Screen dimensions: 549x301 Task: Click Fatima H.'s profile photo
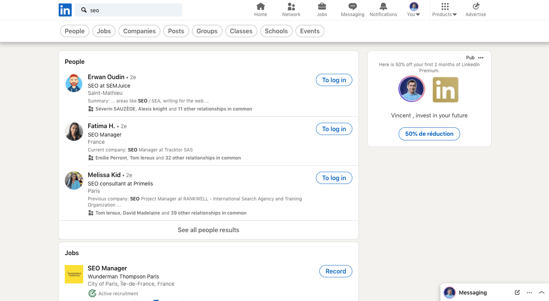[74, 132]
